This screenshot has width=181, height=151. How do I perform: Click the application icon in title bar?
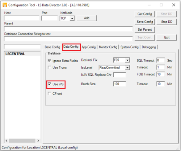[x=5, y=5]
